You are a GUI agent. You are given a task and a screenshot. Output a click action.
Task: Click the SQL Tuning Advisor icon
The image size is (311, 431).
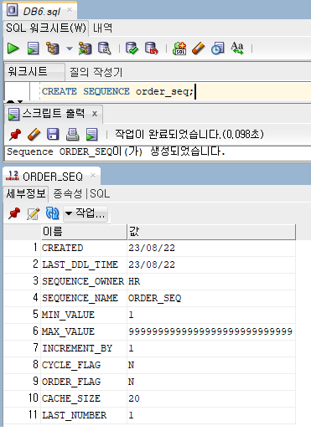coord(104,49)
